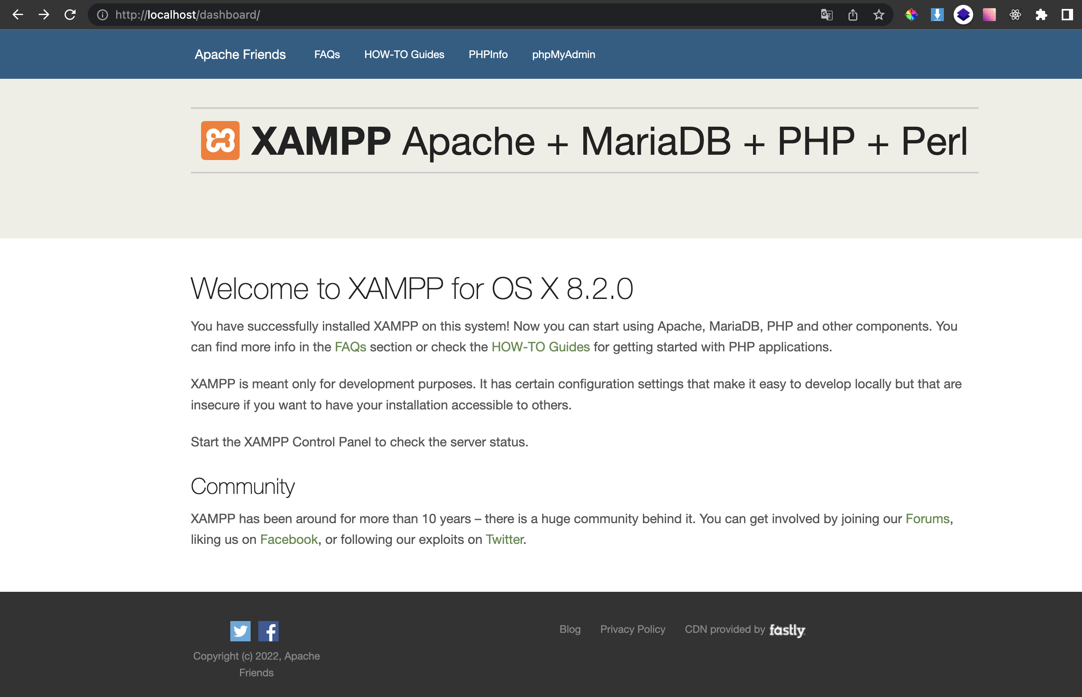View site information icon in address bar

coord(103,15)
